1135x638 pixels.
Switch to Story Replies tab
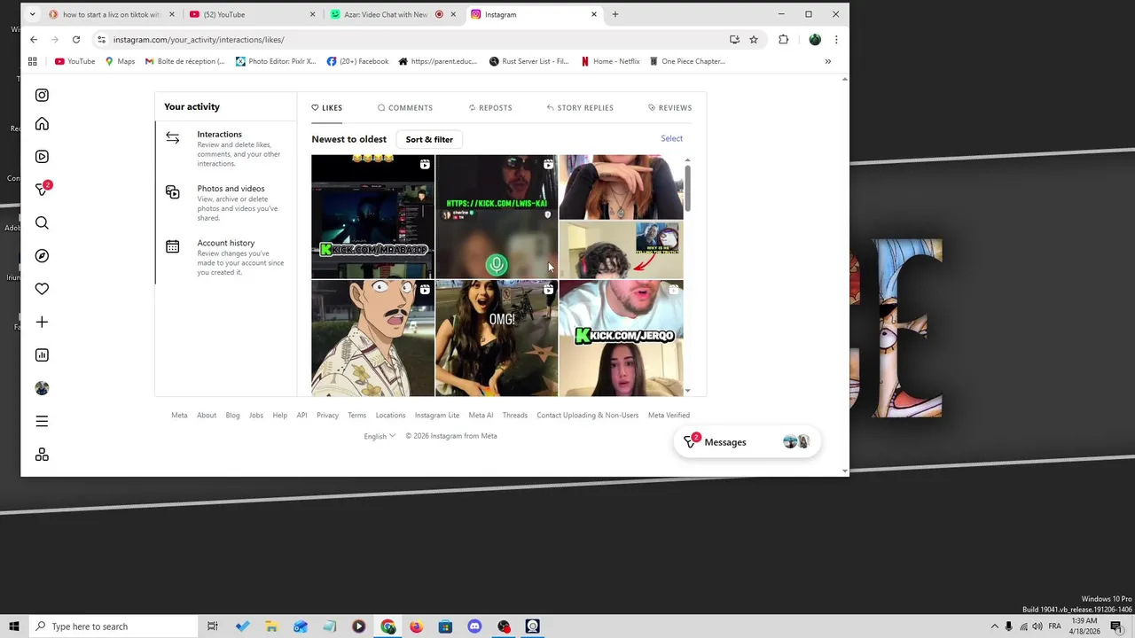(x=580, y=107)
